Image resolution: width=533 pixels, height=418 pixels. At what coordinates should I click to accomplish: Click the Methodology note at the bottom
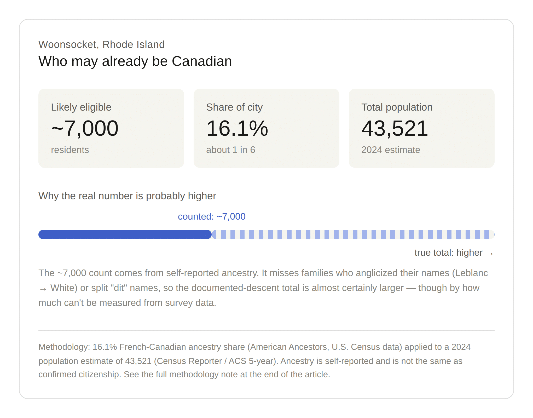click(254, 361)
